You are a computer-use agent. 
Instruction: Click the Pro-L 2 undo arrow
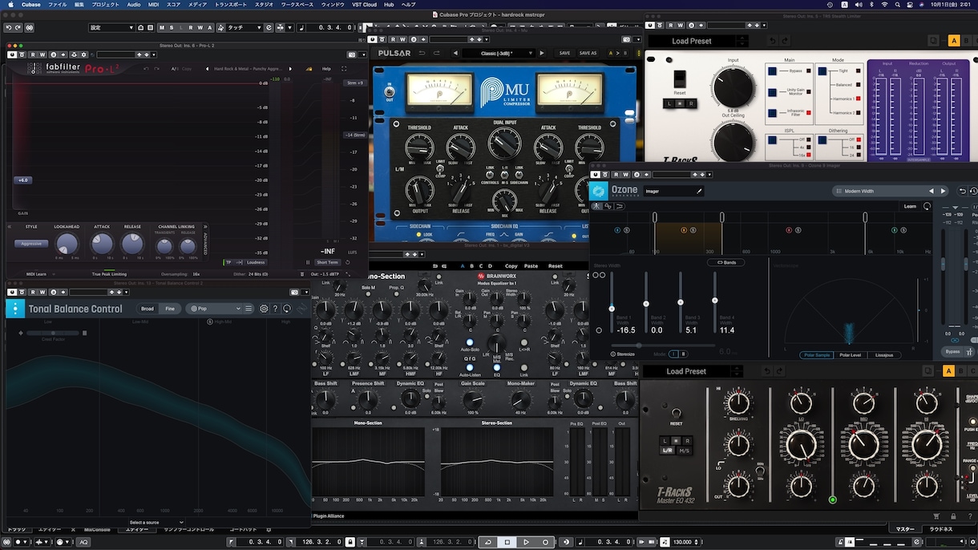coord(146,69)
